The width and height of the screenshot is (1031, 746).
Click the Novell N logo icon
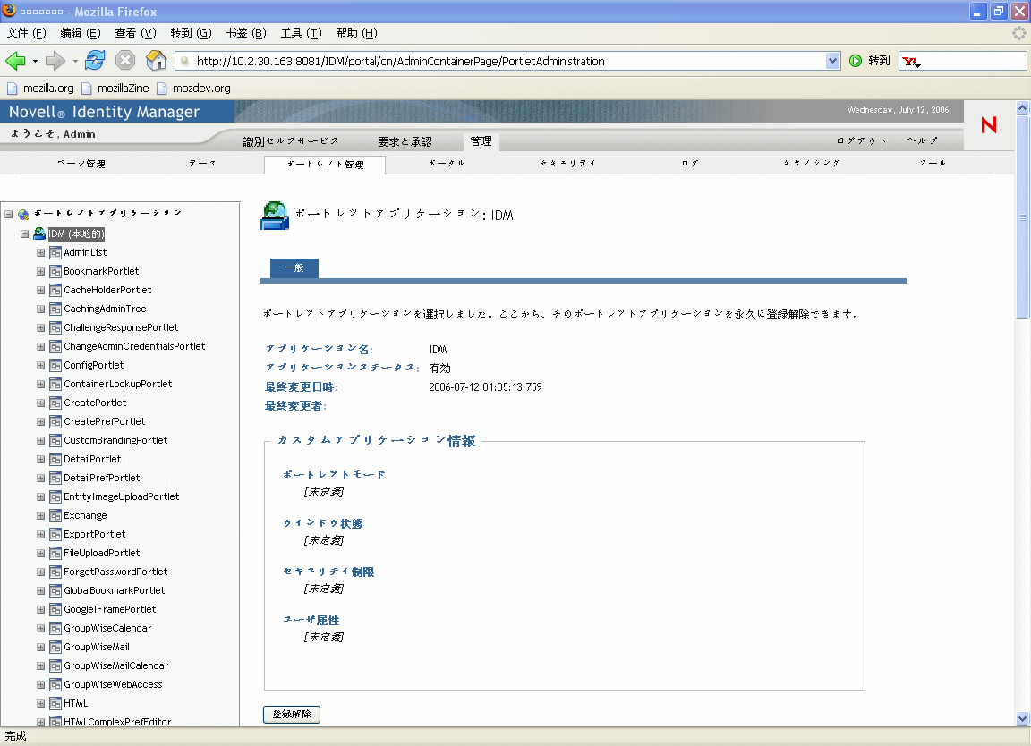(x=988, y=126)
